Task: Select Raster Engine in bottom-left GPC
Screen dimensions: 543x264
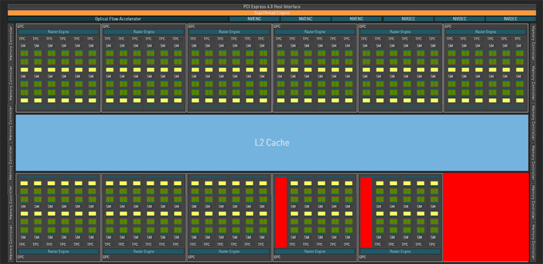Action: [x=58, y=251]
